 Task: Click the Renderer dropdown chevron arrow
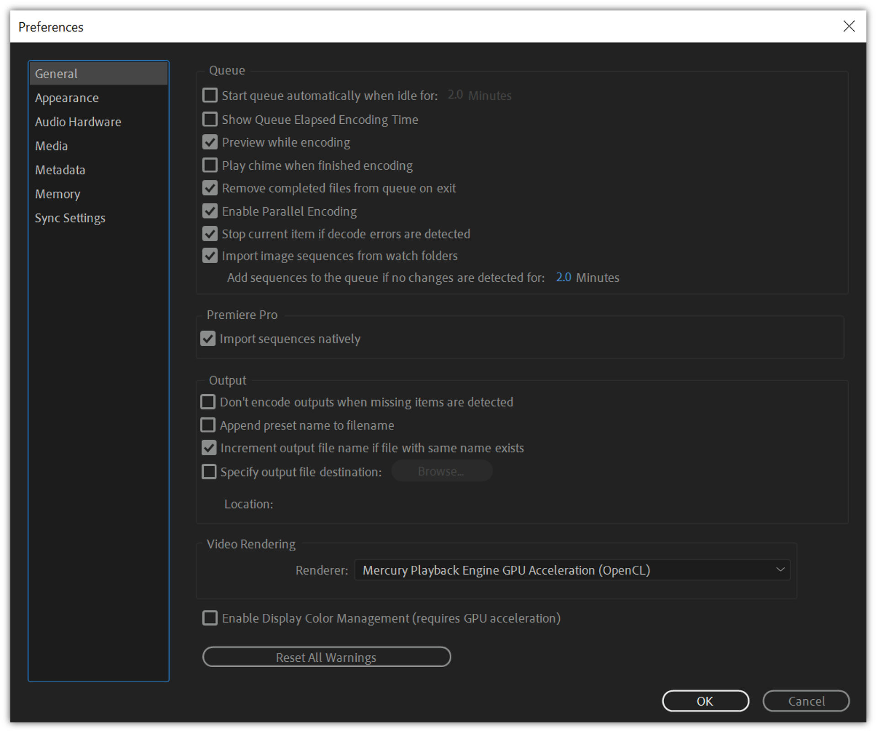coord(780,570)
